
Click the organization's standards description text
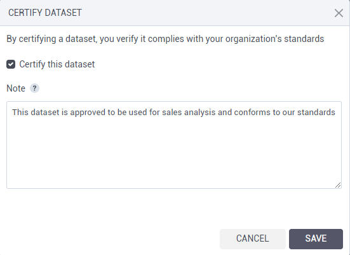point(165,39)
